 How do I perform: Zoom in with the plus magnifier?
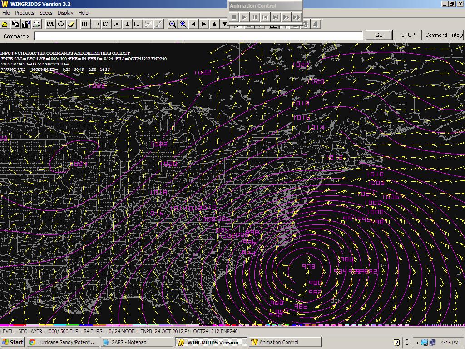coord(183,24)
